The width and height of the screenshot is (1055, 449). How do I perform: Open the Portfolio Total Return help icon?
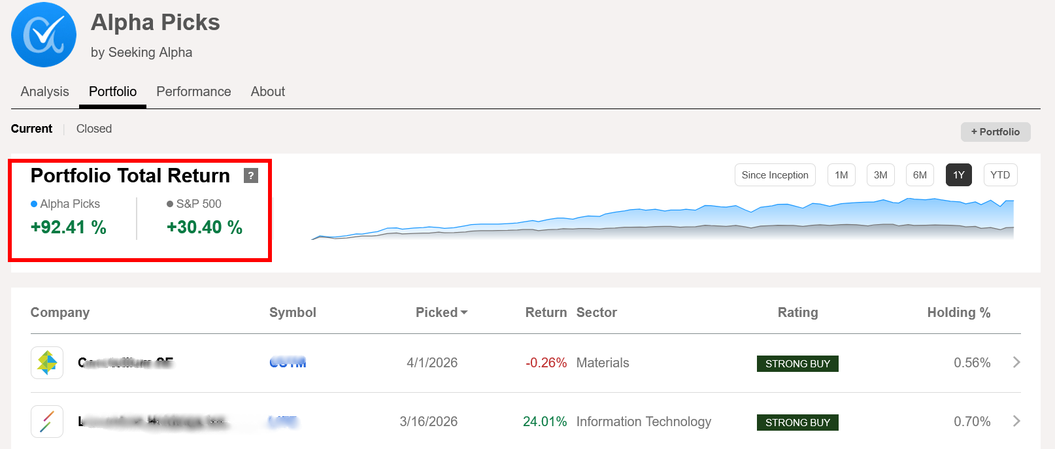tap(251, 175)
